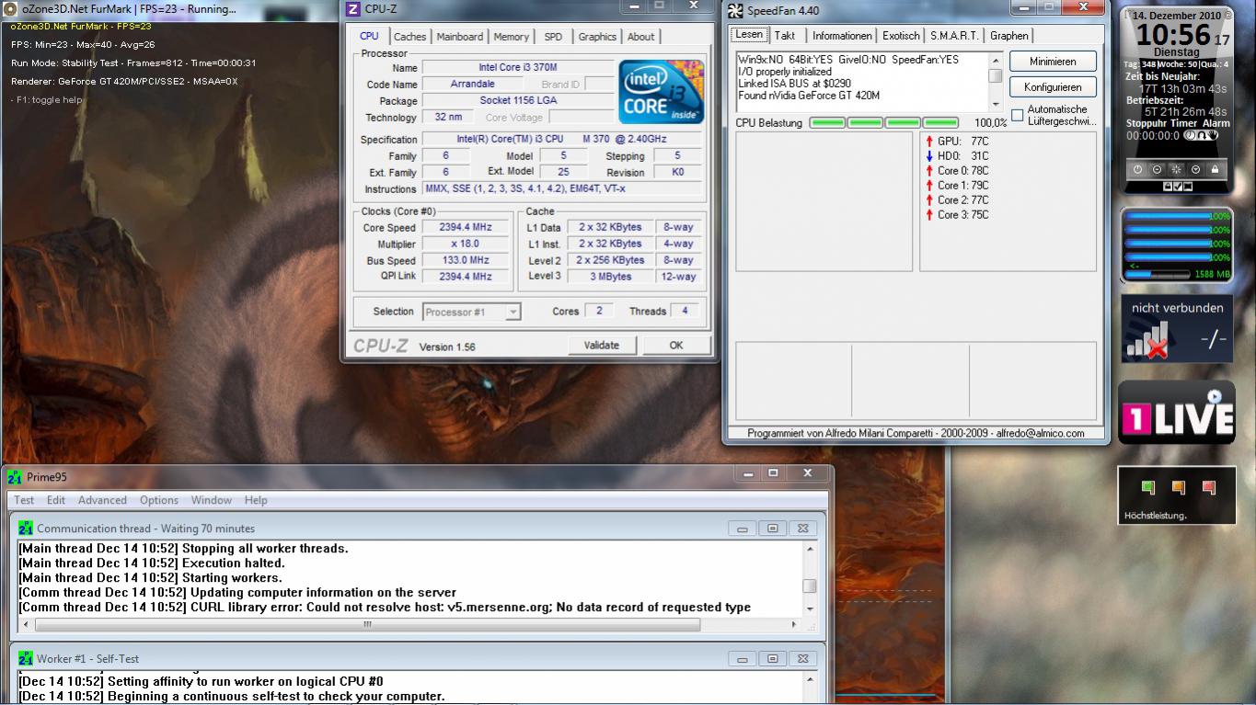Viewport: 1256px width, 705px height.
Task: Click the green flag power plan icon
Action: (1147, 488)
